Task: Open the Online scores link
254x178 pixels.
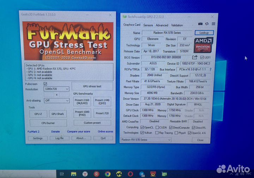Action: coord(105,131)
